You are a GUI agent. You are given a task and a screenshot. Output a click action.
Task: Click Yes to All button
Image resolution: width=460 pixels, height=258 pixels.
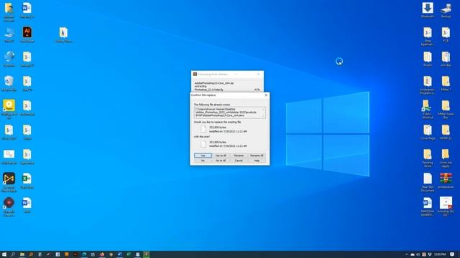coord(221,156)
